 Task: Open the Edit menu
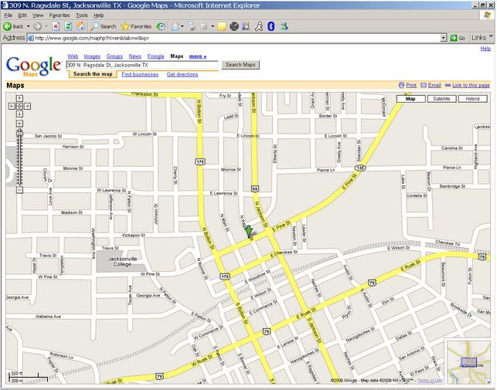tap(22, 15)
